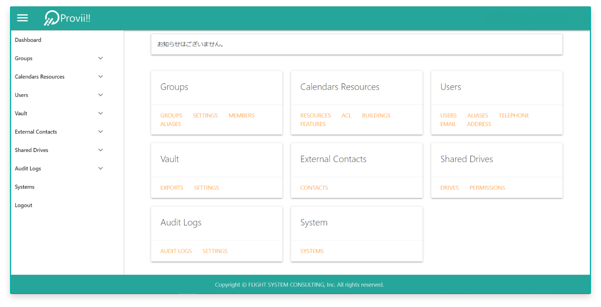Screen dimensions: 601x307
Task: Expand Shared Drives sidebar chevron
Action: 100,150
